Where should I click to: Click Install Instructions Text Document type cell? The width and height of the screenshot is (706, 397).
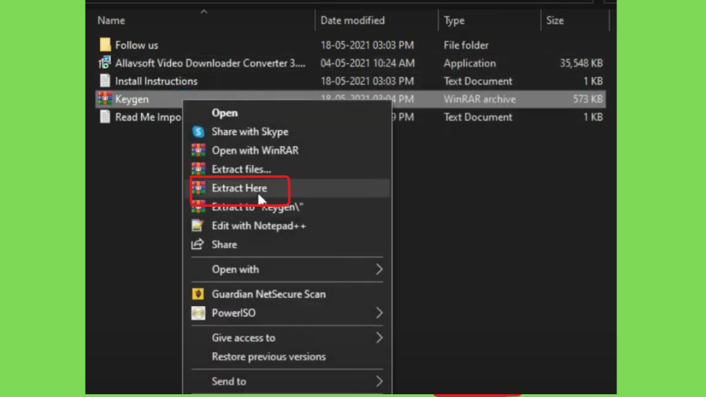coord(478,81)
